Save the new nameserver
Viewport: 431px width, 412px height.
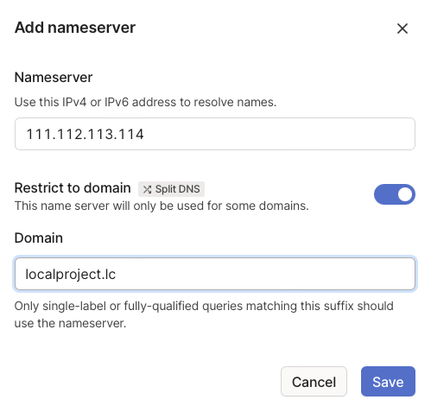pyautogui.click(x=388, y=381)
